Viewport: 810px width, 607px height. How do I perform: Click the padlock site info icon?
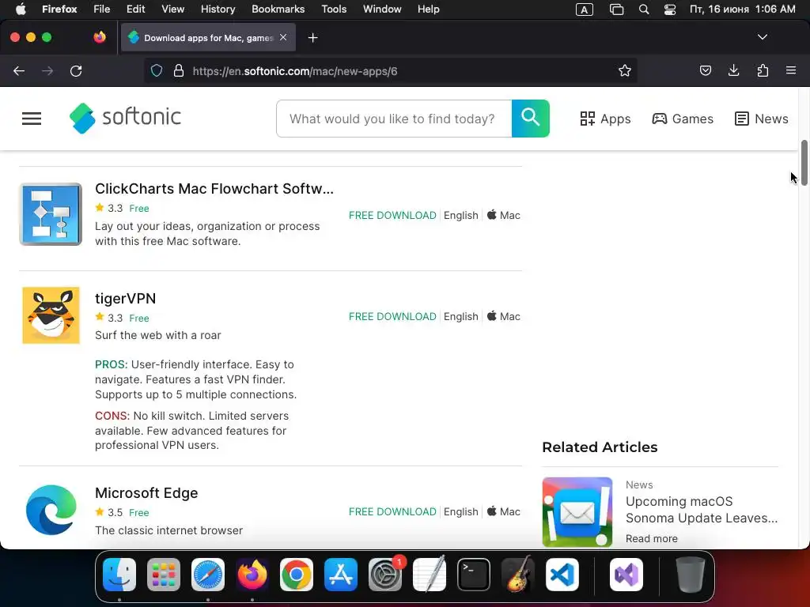[x=179, y=70]
